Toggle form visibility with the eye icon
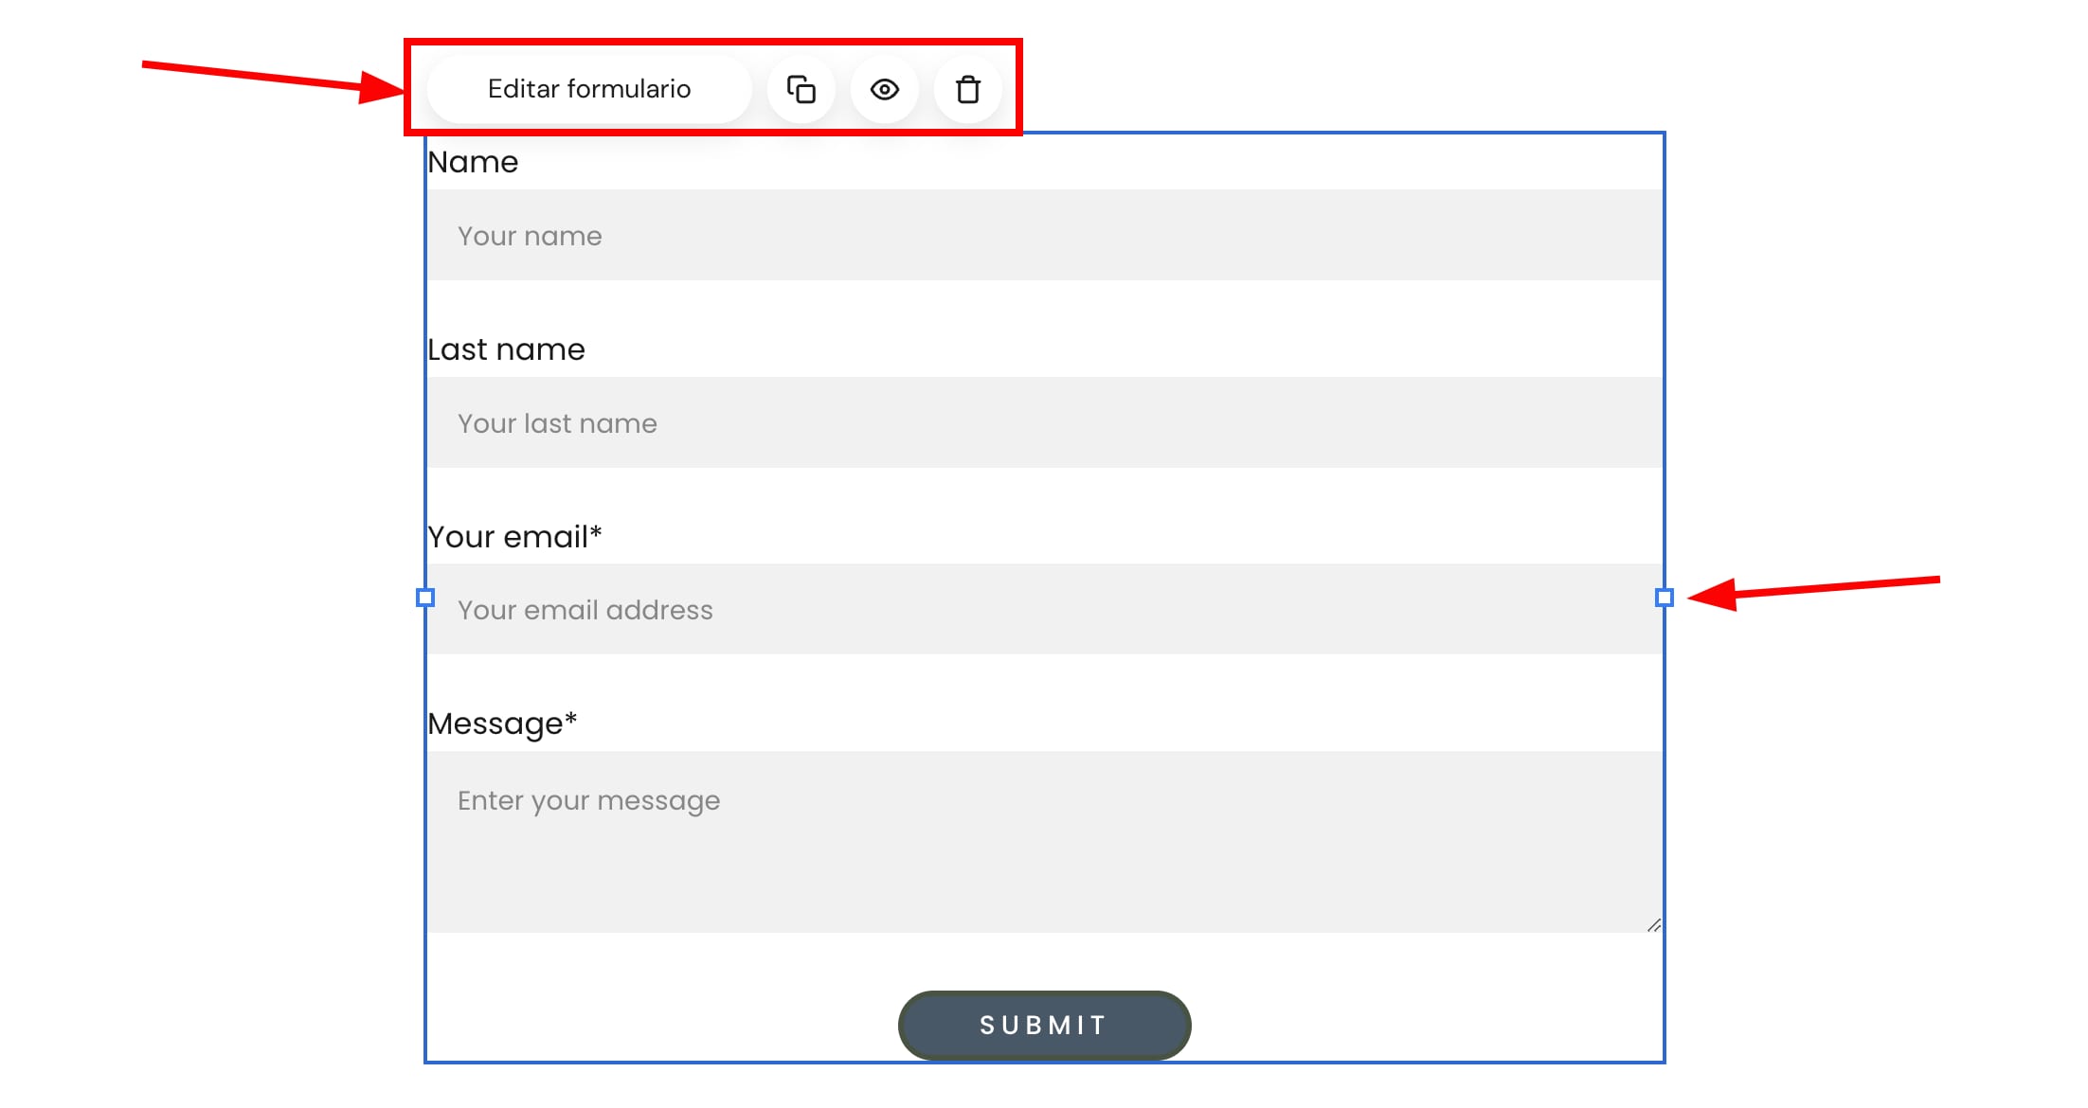Viewport: 2088px width, 1108px height. tap(885, 90)
